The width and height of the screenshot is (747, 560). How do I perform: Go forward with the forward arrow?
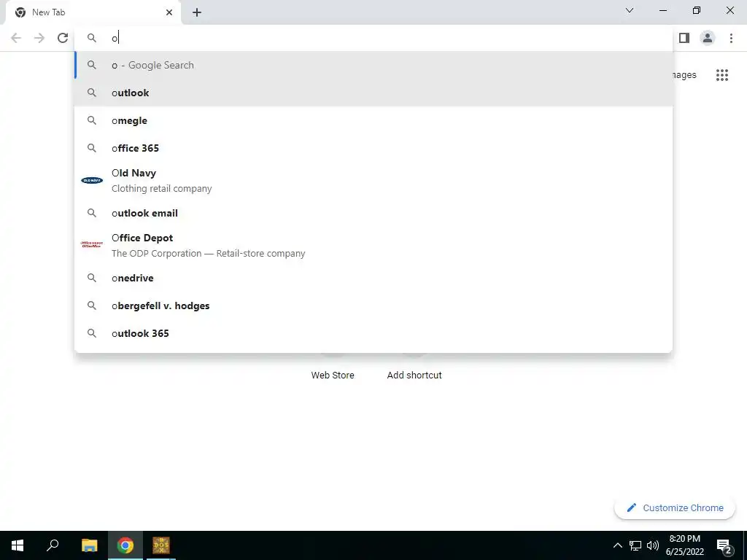click(39, 38)
